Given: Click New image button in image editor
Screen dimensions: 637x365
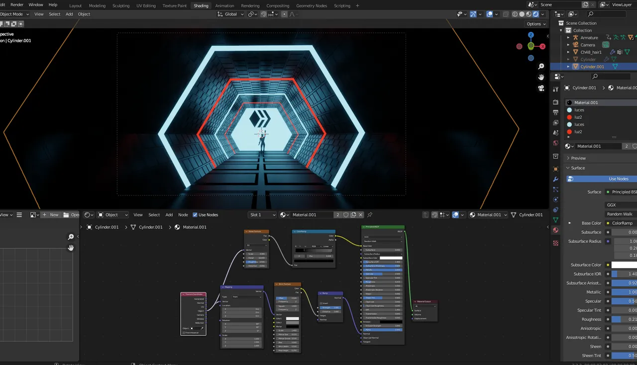Looking at the screenshot, I should 50,215.
